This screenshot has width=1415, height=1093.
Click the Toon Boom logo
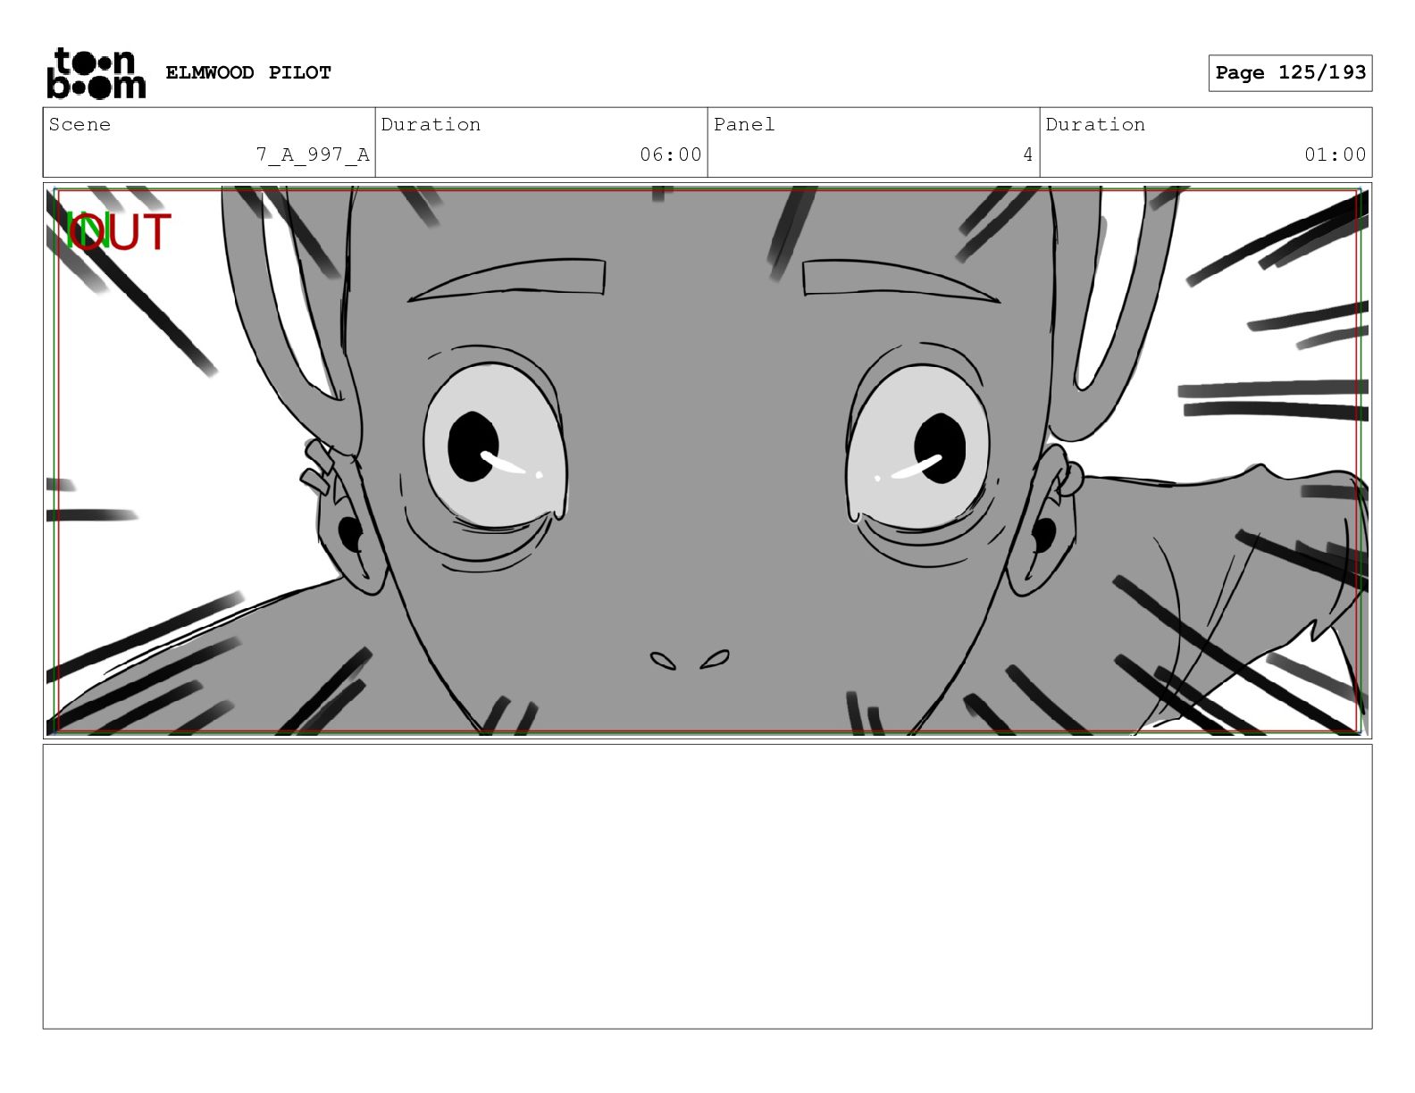96,73
